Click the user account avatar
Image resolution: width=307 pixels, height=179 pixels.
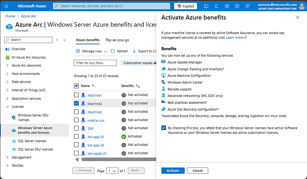[302, 6]
